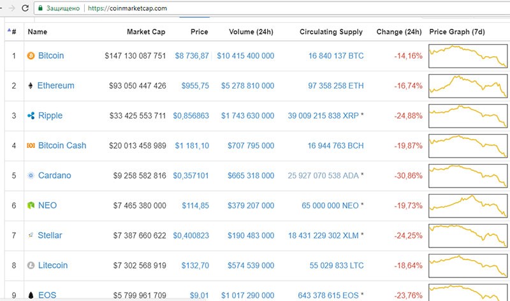The width and height of the screenshot is (510, 301).
Task: Click the EOS logo icon
Action: coord(31,295)
